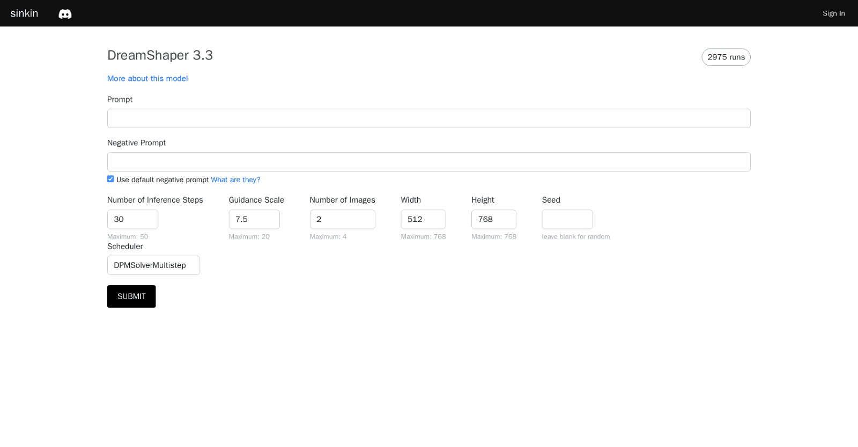Viewport: 858px width, 447px height.
Task: Open the Number of Images dropdown
Action: [342, 219]
